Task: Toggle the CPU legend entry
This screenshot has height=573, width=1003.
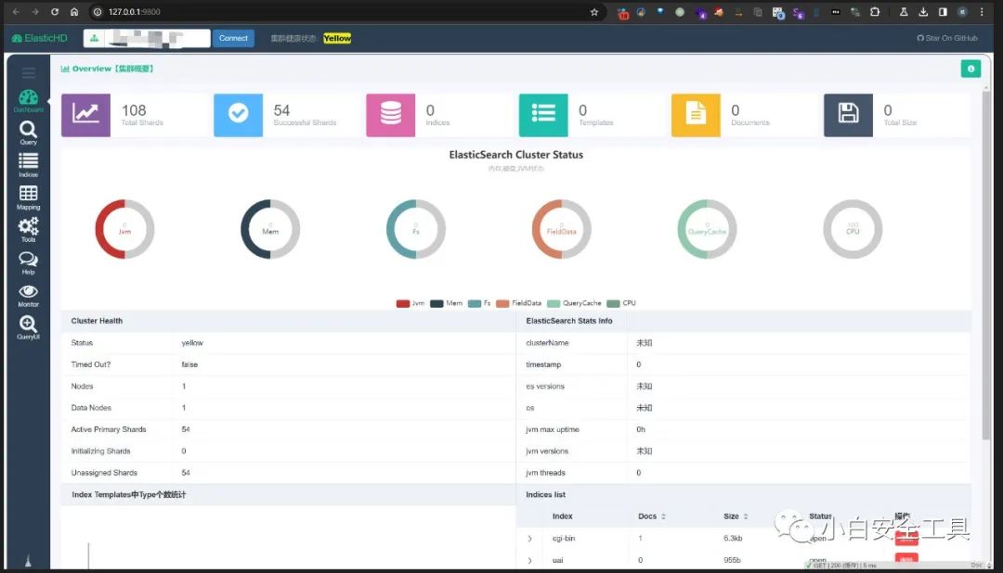Action: click(621, 303)
